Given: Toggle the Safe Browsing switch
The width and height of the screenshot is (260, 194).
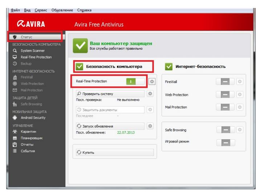Looking at the screenshot, I should pos(226,130).
